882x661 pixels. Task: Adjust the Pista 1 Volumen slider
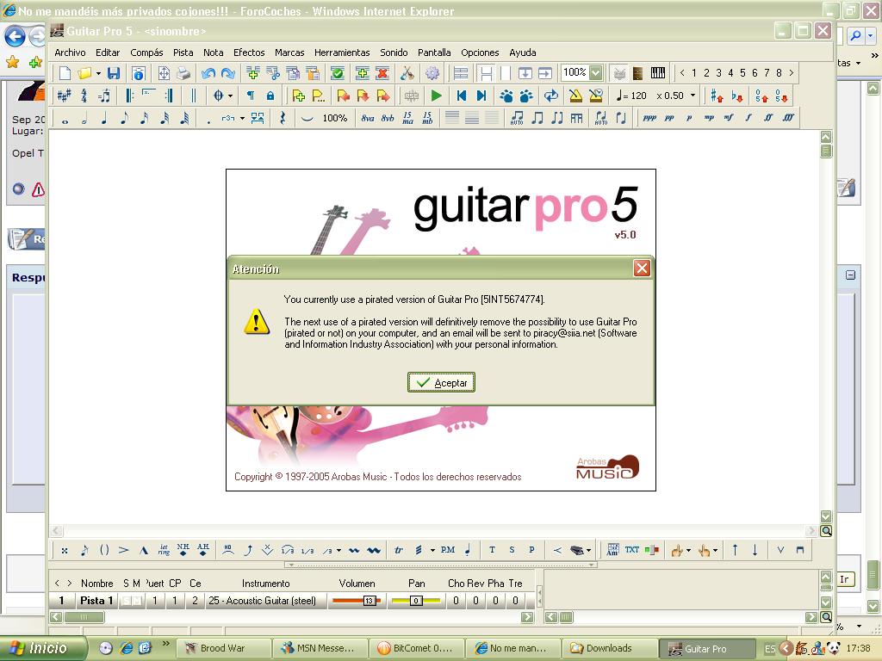point(357,601)
